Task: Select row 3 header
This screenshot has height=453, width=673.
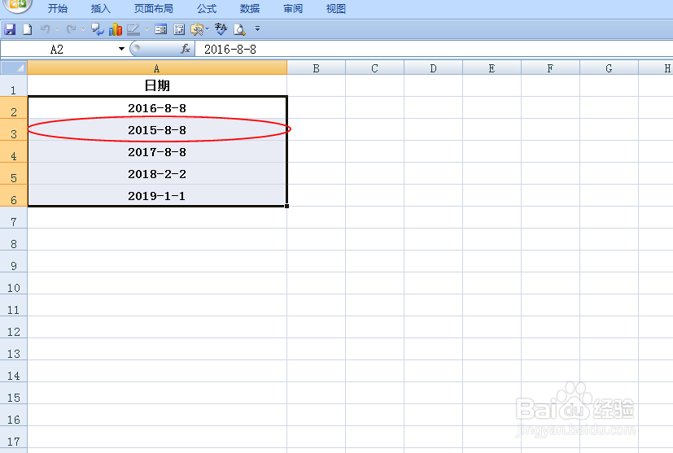Action: (14, 129)
